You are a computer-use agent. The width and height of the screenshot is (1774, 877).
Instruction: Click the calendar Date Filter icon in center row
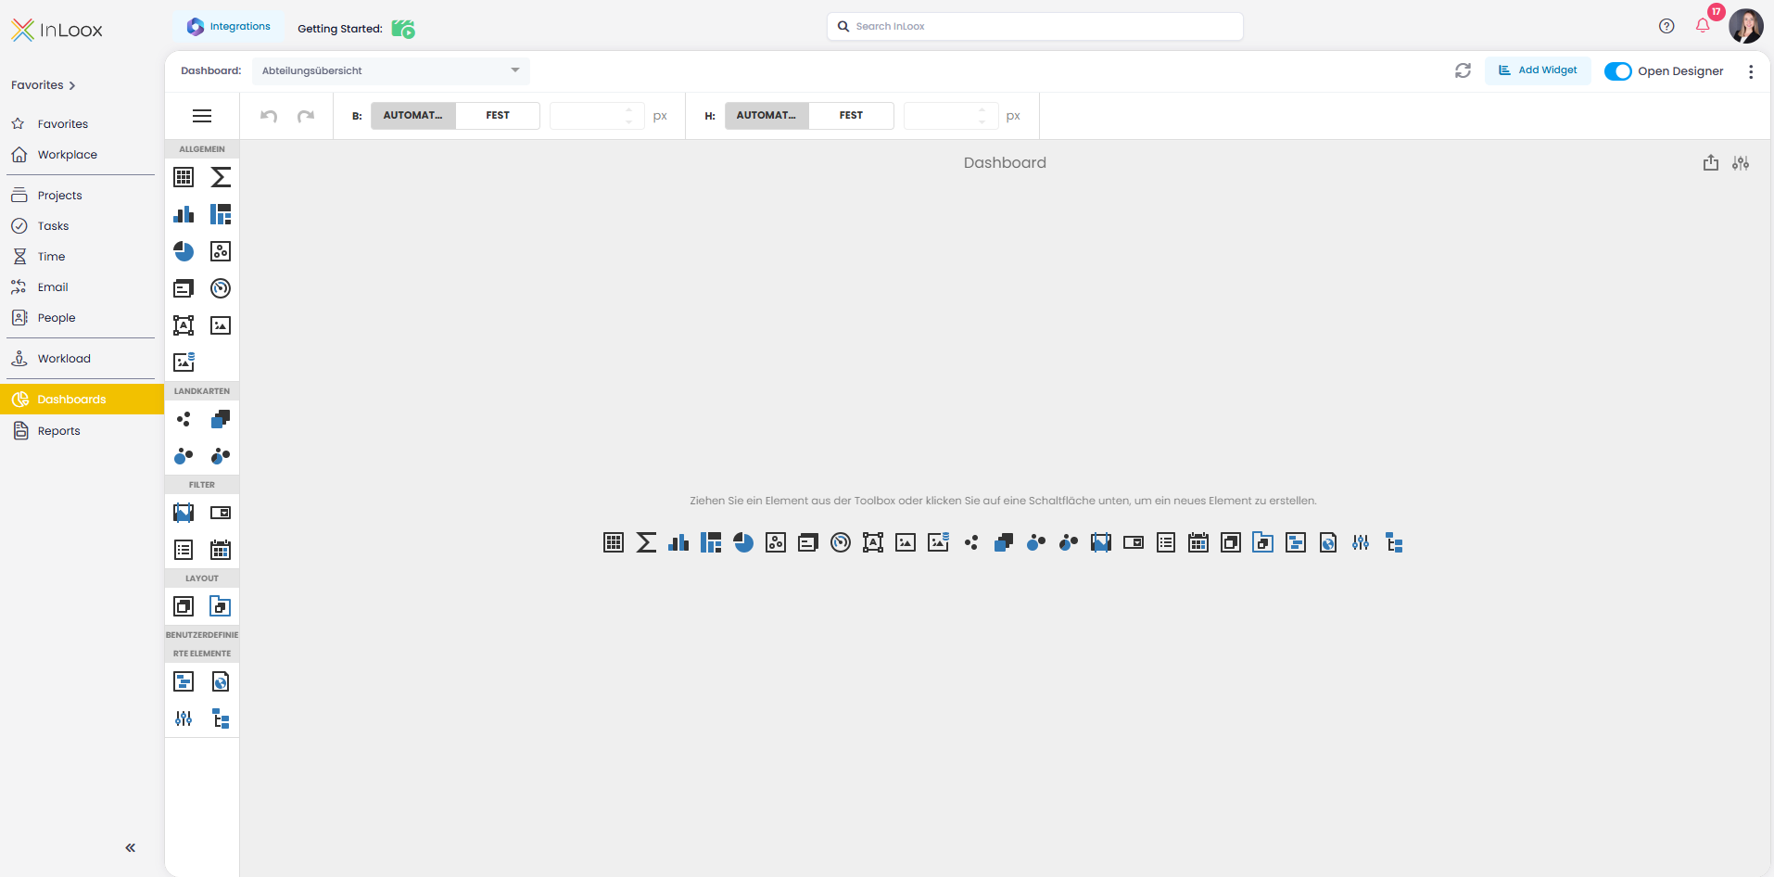pyautogui.click(x=1198, y=542)
